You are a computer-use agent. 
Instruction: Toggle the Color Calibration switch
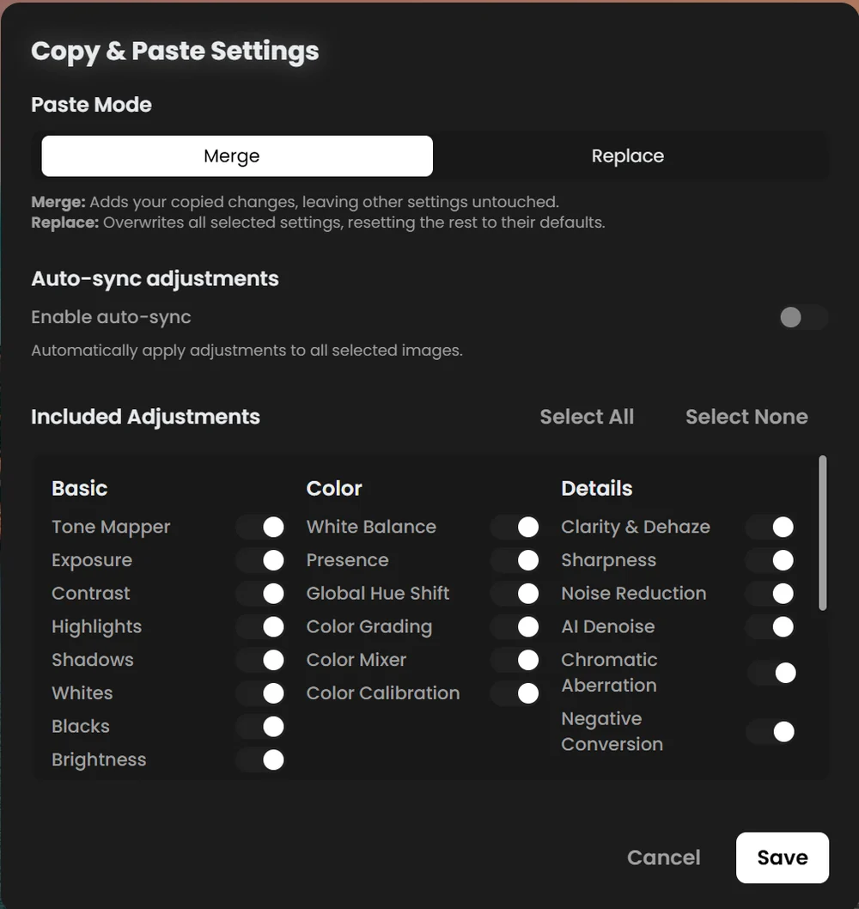[x=515, y=692]
